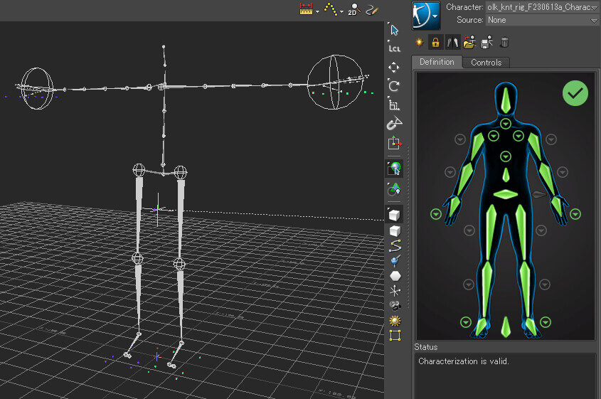This screenshot has height=399, width=601.
Task: Click the 2D magnifier icon
Action: pos(353,9)
